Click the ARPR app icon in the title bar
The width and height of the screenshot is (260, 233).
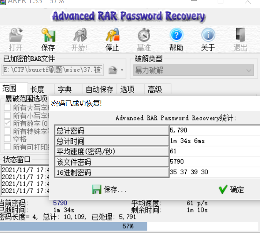3,2
